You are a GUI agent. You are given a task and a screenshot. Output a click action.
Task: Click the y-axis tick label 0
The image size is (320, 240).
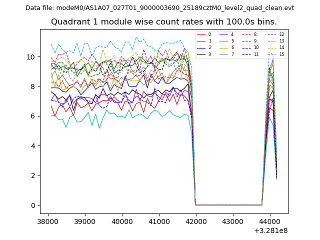coord(33,205)
